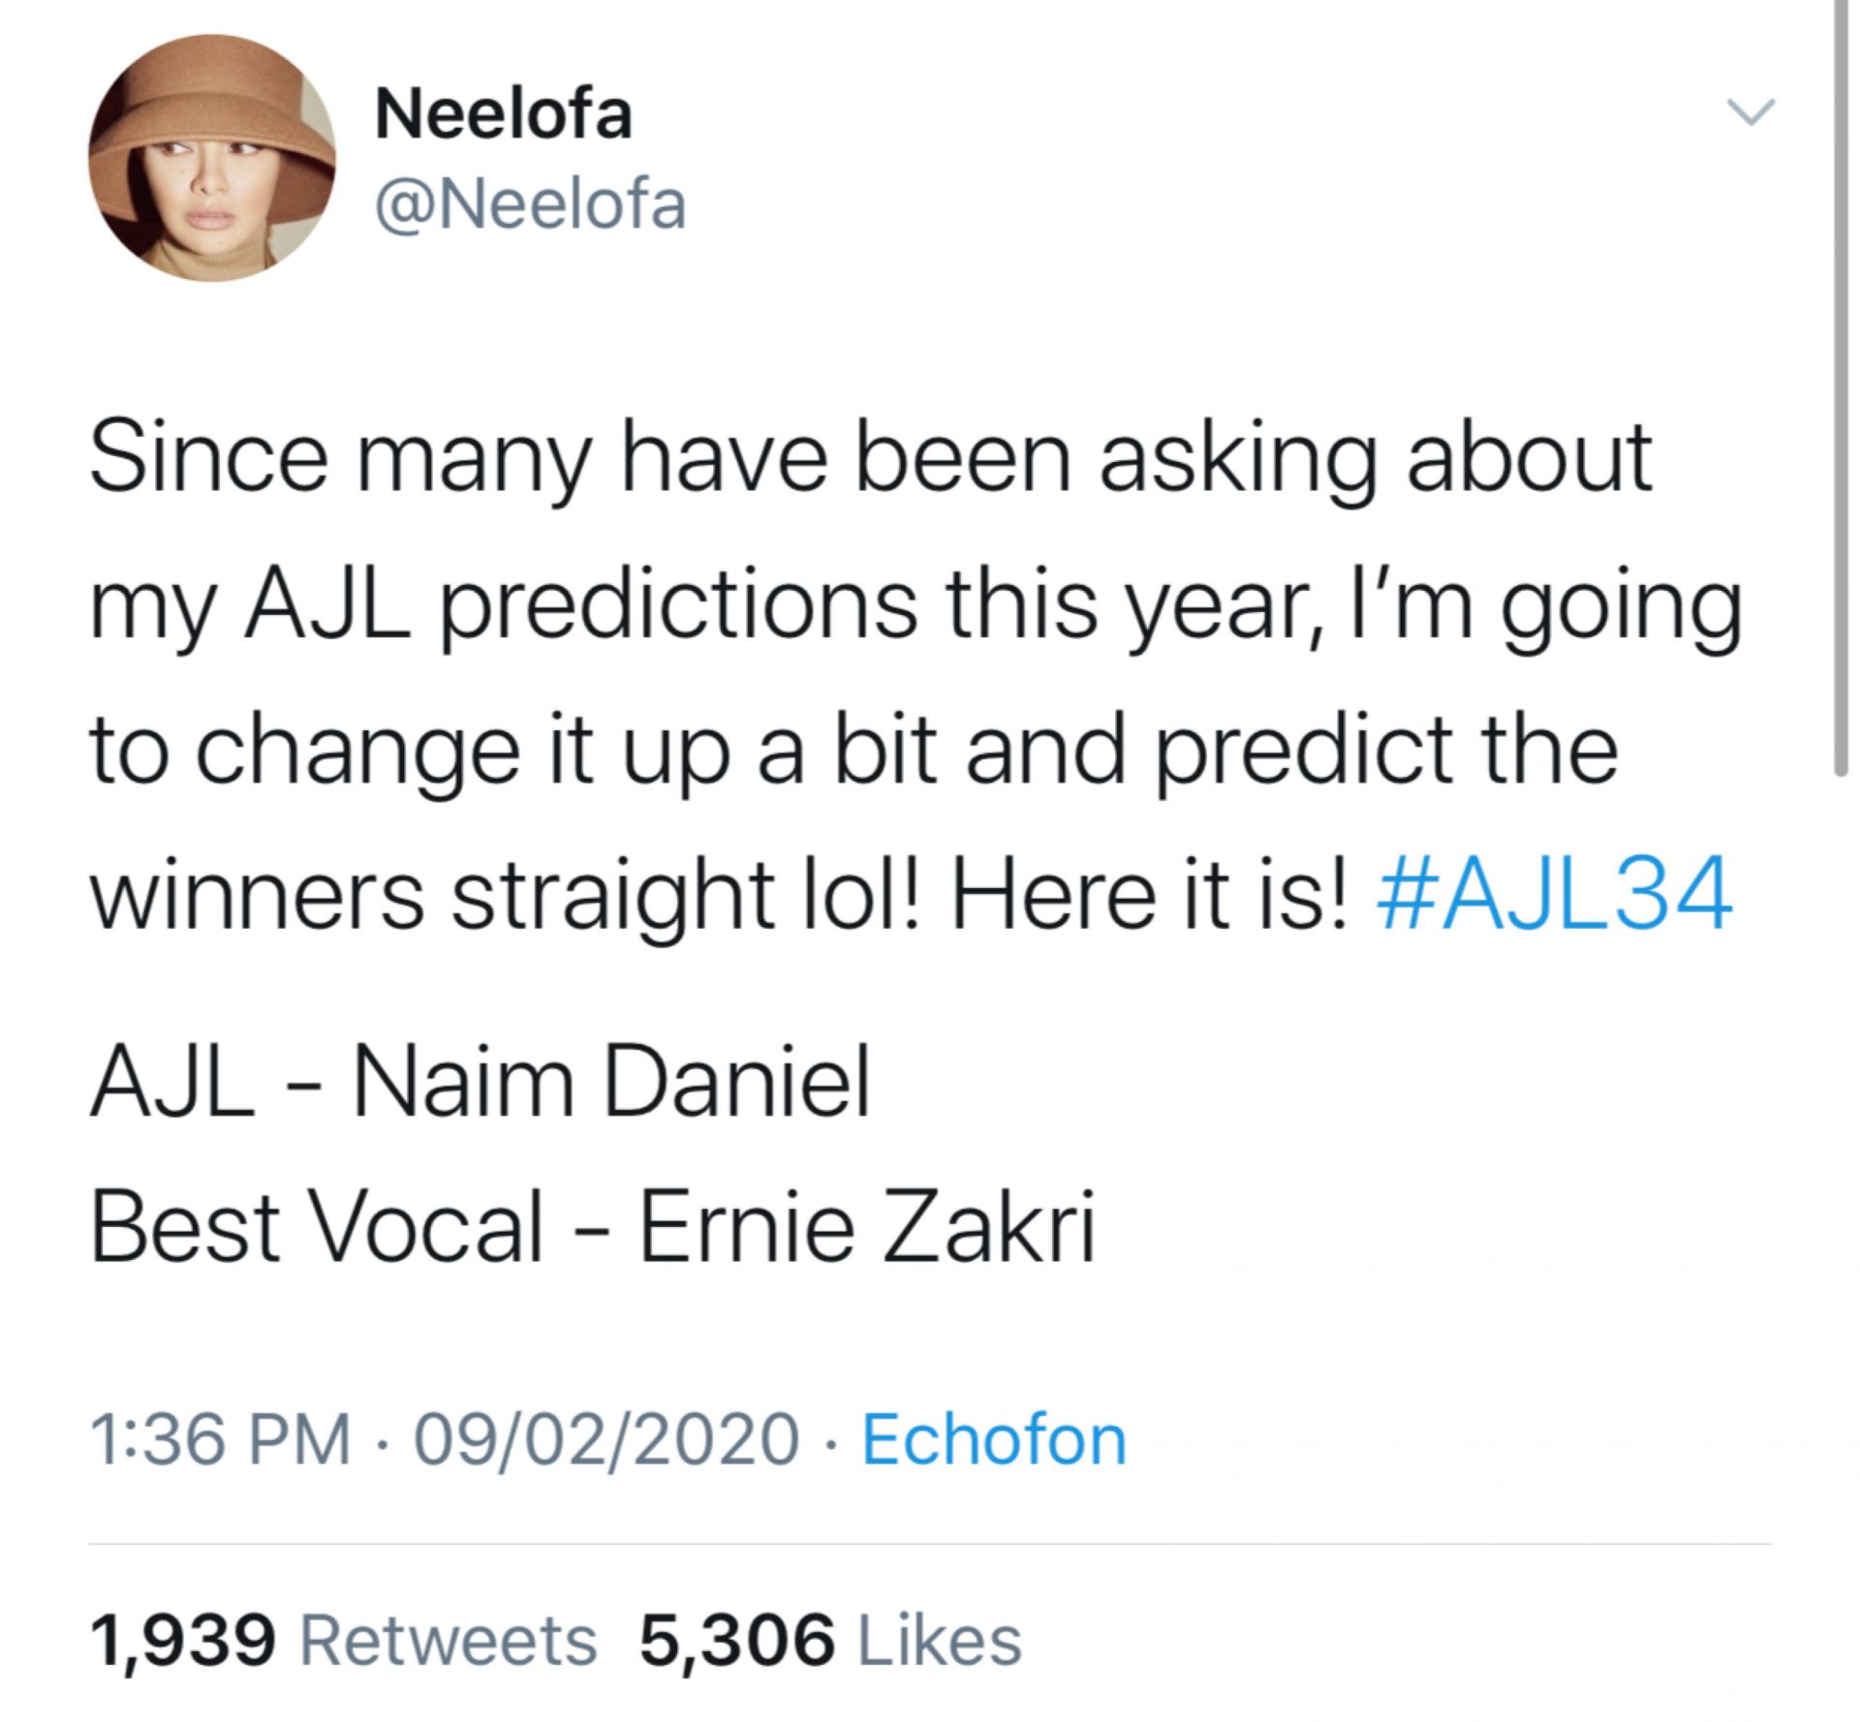Viewport: 1860px width, 1722px height.
Task: Click the vertical scrollbar thumb
Action: point(1843,387)
